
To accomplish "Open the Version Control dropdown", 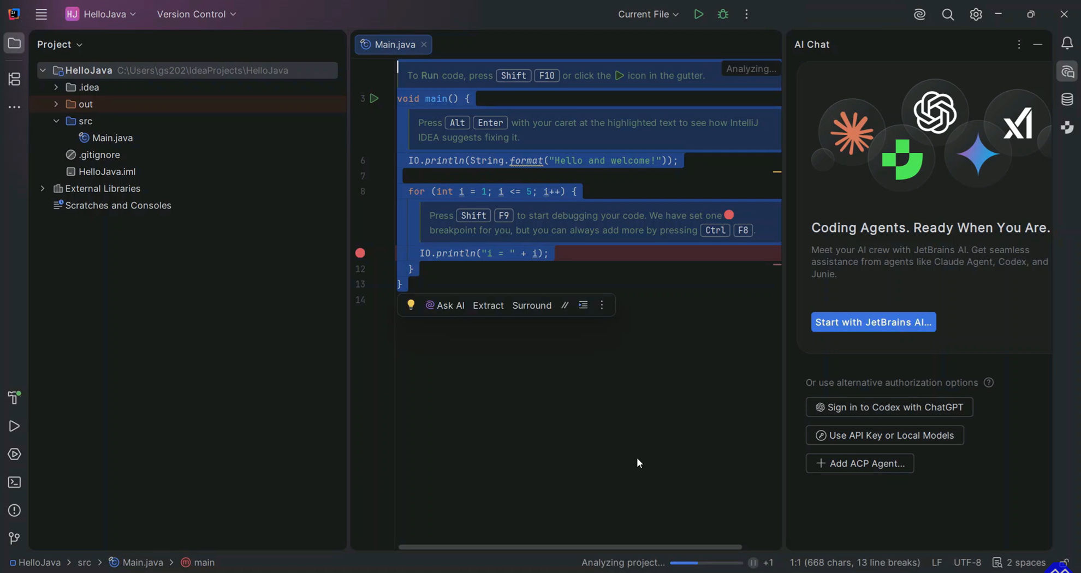I will [x=197, y=14].
